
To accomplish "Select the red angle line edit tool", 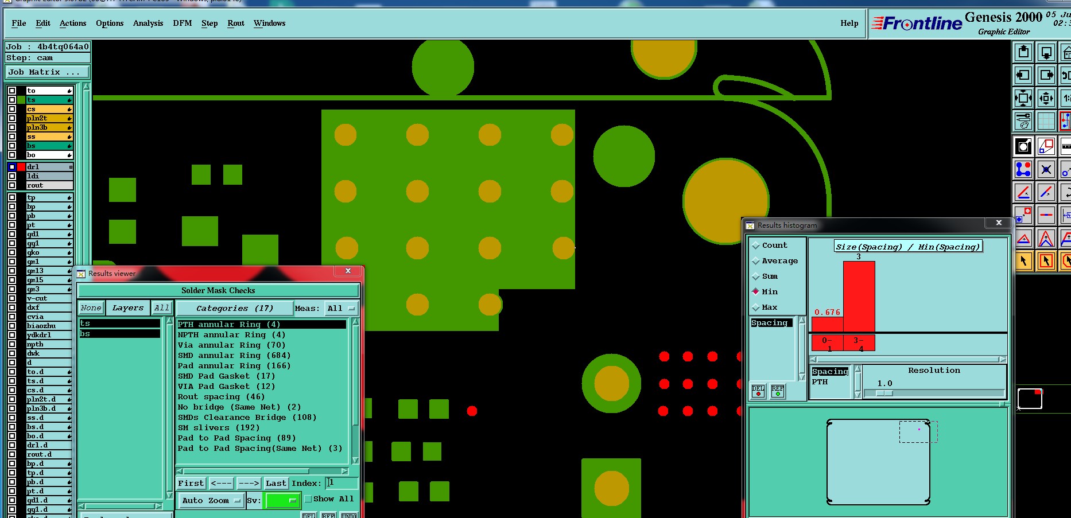I will (x=1023, y=192).
